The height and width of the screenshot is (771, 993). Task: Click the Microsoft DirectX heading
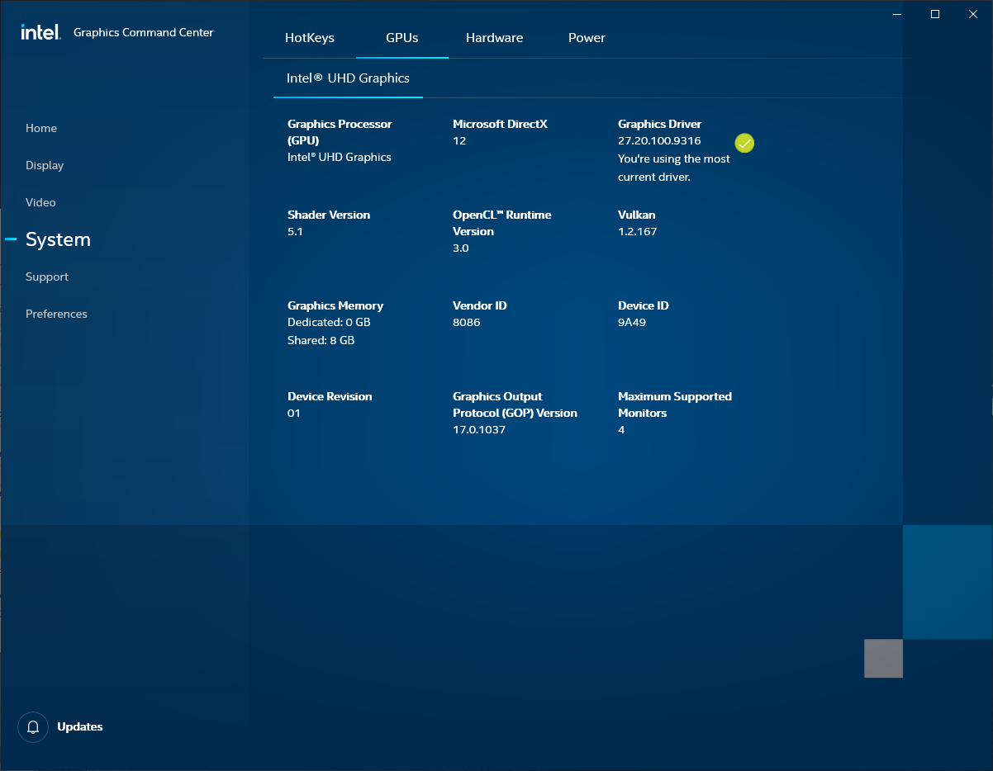click(500, 124)
